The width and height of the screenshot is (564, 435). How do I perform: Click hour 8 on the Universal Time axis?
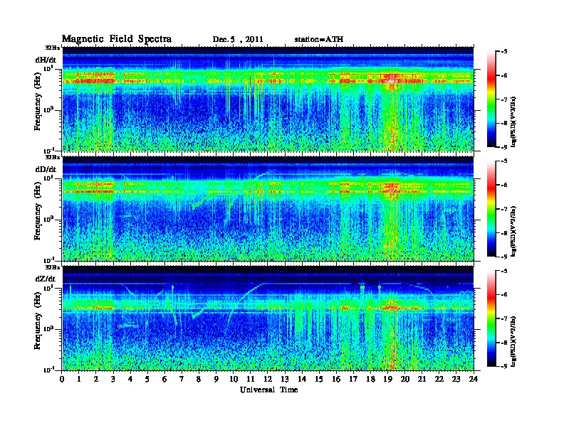point(199,380)
